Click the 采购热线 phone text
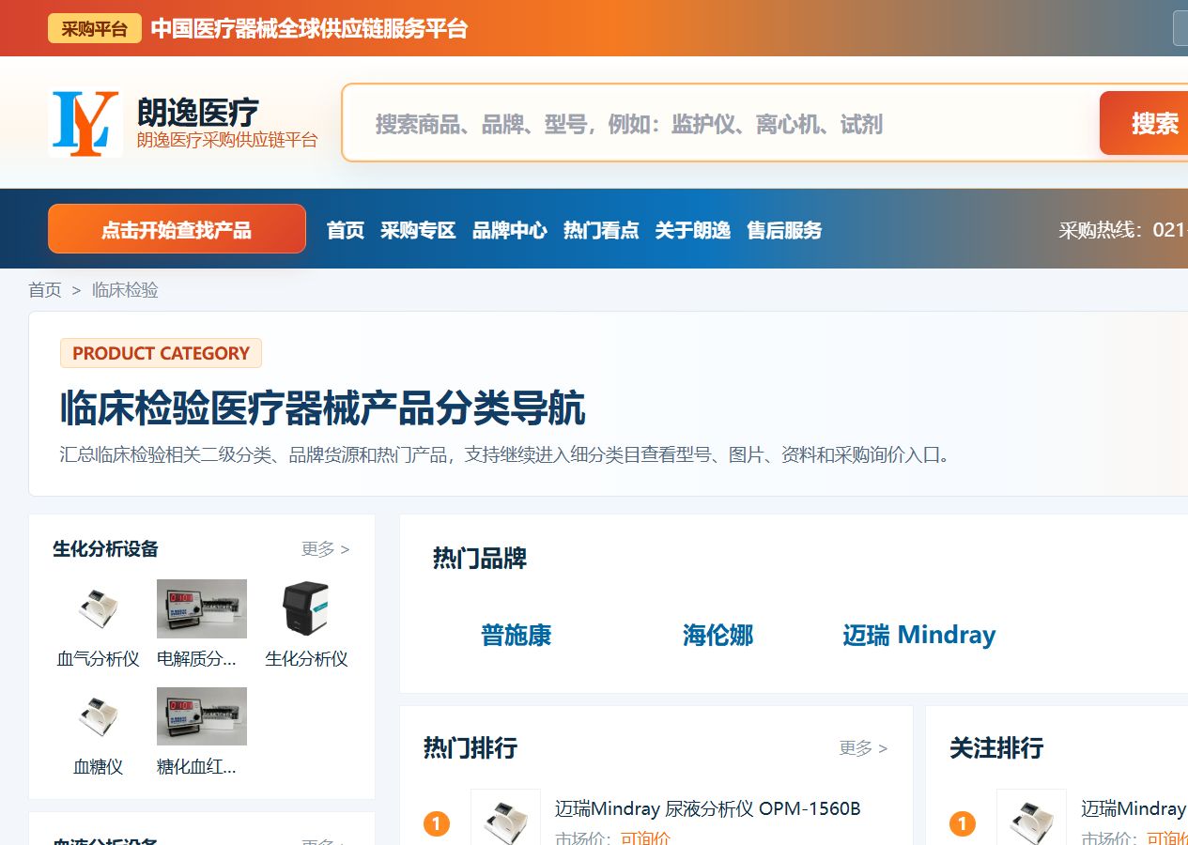The width and height of the screenshot is (1188, 845). coord(1123,230)
